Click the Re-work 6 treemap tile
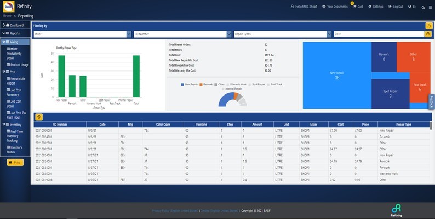Screen dimensions: 435x219 tap(384, 57)
